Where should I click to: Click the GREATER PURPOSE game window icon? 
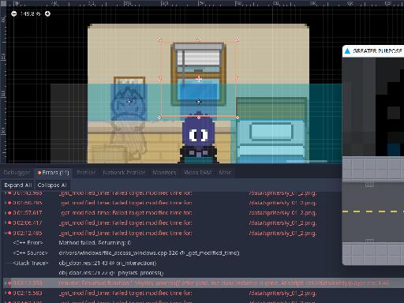pyautogui.click(x=347, y=51)
